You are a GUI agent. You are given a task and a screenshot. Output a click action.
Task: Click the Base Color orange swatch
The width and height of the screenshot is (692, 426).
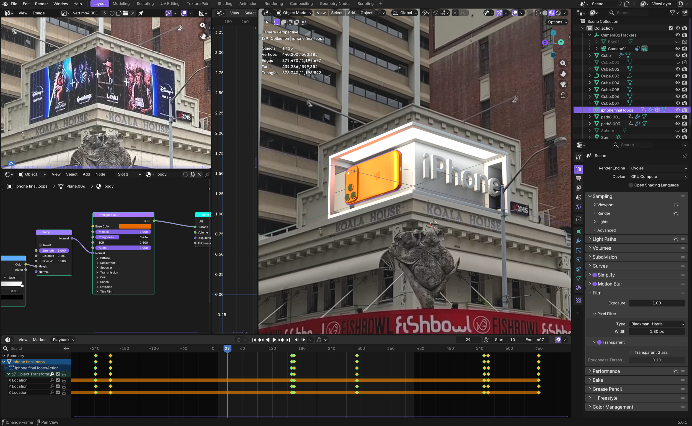[x=135, y=226]
